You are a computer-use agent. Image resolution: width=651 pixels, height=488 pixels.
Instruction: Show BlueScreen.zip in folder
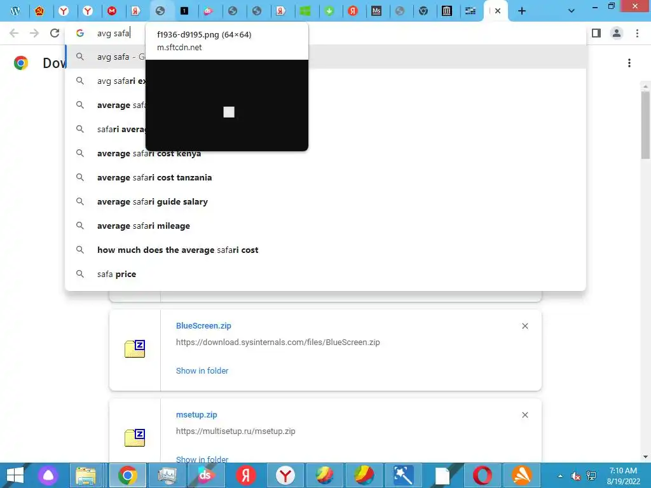point(202,371)
